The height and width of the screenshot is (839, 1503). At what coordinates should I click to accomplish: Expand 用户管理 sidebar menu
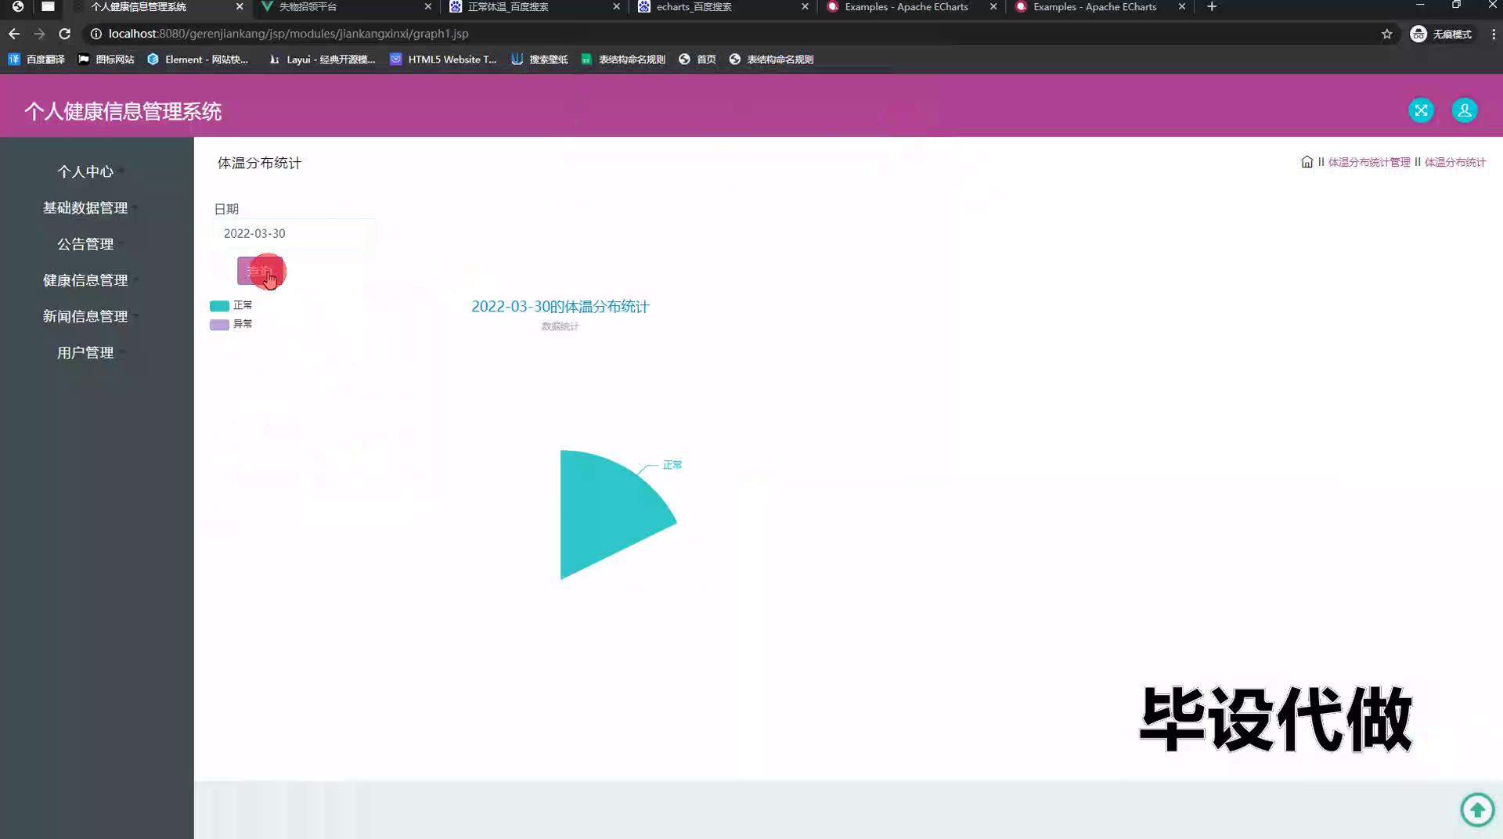85,353
